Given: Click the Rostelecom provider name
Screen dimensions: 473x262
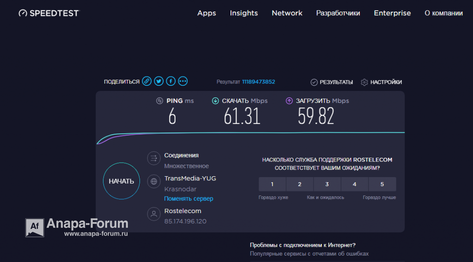Looking at the screenshot, I should 183,211.
